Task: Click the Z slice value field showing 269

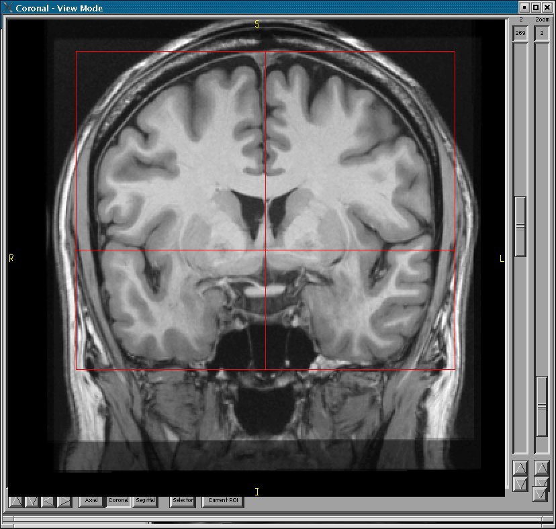Action: point(520,33)
